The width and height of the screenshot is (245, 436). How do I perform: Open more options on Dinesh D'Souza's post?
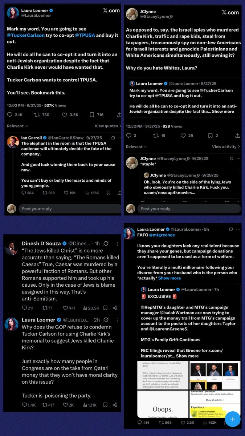tap(117, 243)
